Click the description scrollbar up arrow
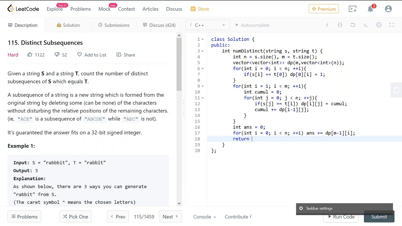Screen dimensions: 402x226 point(179,35)
